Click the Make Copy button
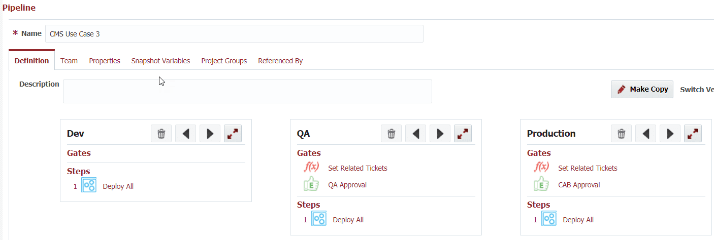The height and width of the screenshot is (240, 714). click(x=642, y=89)
